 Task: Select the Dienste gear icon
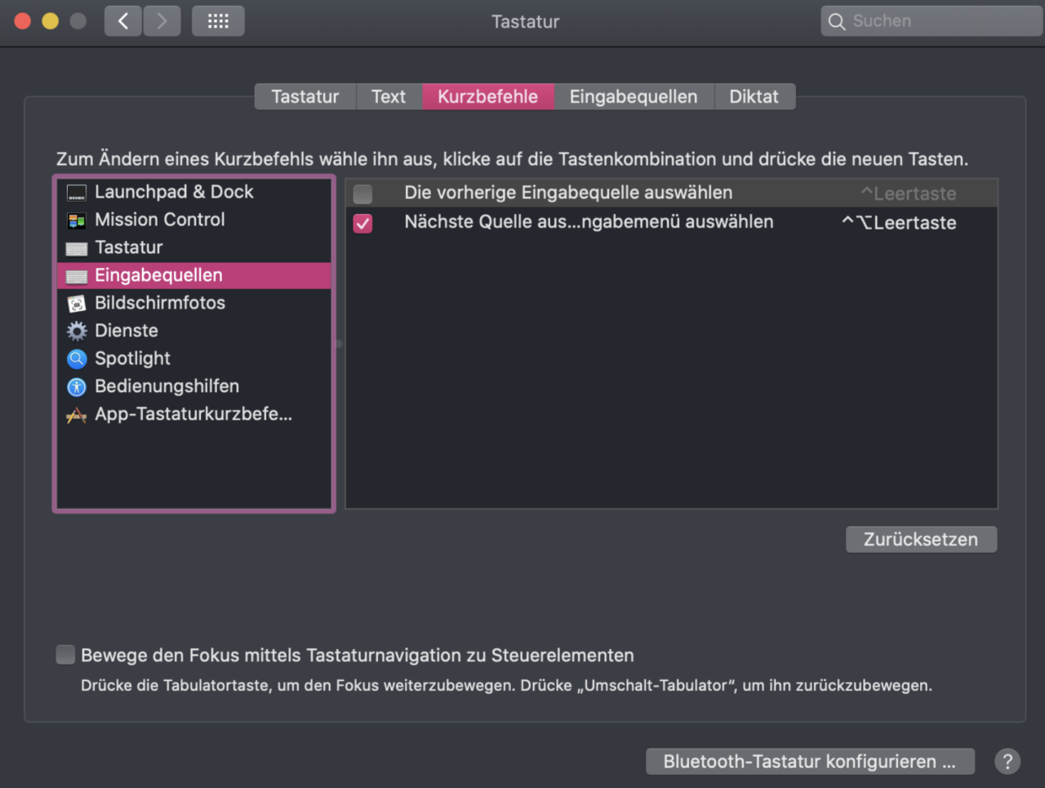point(77,332)
